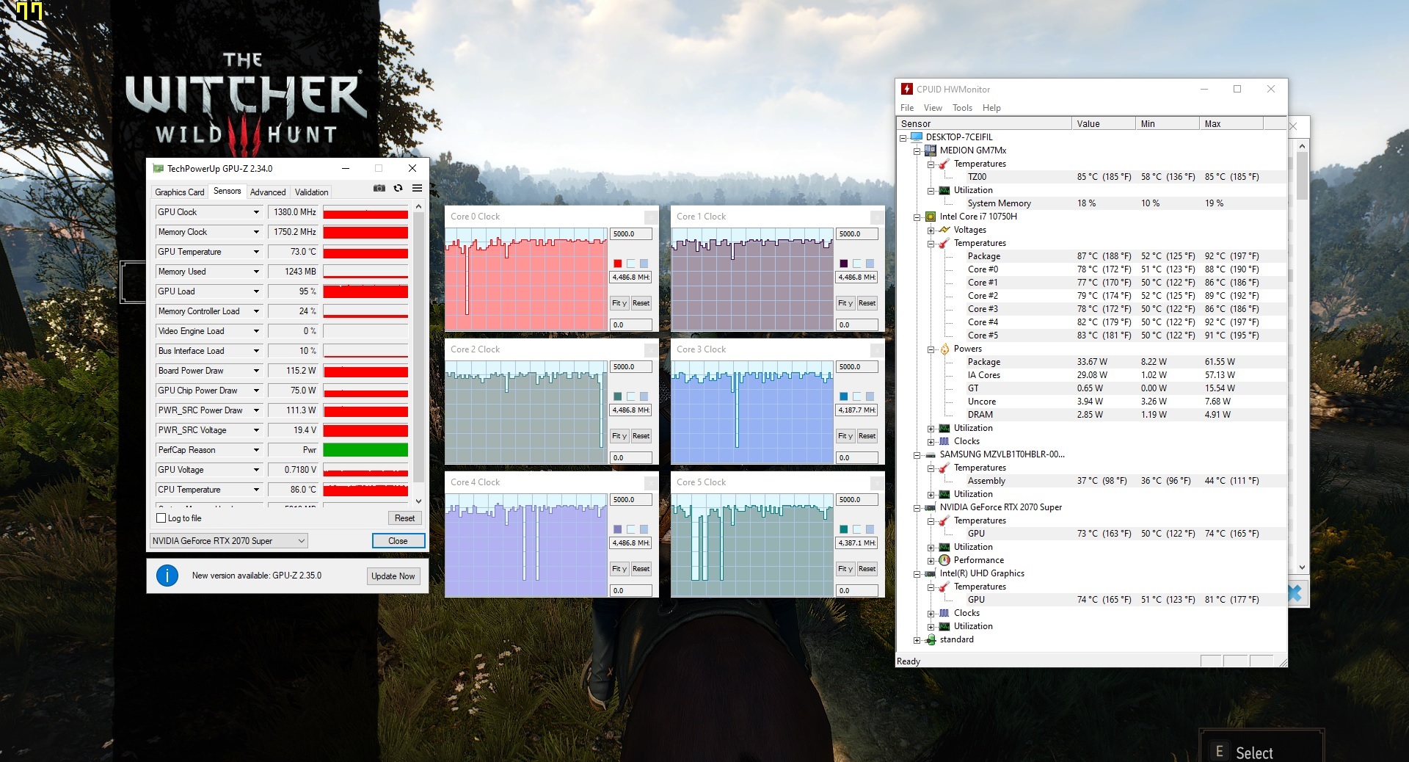Click the Update Now button

393,576
